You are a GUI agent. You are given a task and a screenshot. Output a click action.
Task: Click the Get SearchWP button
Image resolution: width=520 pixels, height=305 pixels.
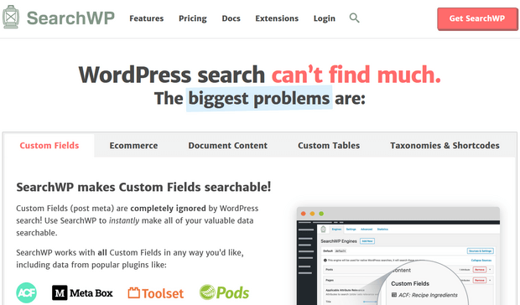[x=477, y=19]
